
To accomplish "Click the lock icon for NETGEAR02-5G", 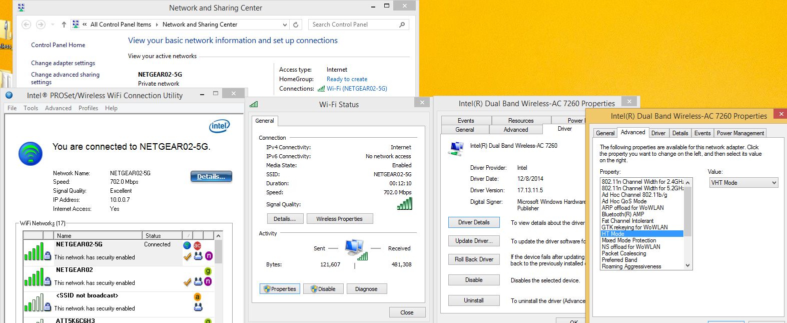I will pos(48,256).
